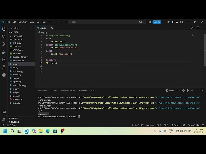Switch to the DEBUG CONSOLE tab
206x154 pixels.
coord(68,90)
